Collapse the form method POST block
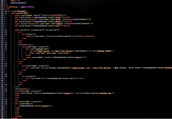 pos(6,13)
